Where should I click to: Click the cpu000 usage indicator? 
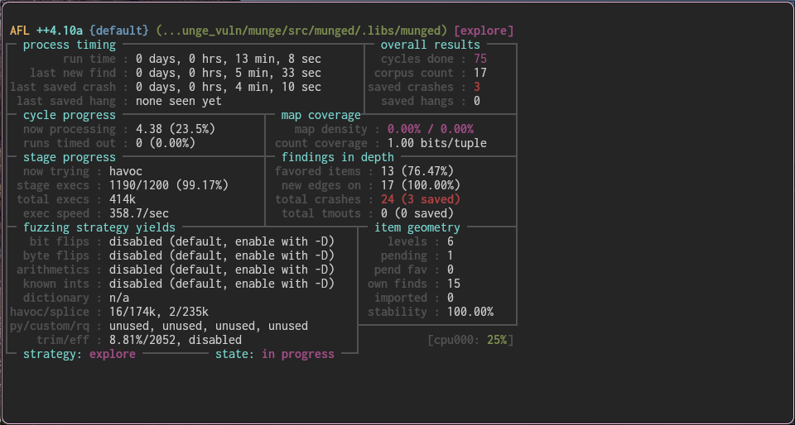click(x=470, y=340)
